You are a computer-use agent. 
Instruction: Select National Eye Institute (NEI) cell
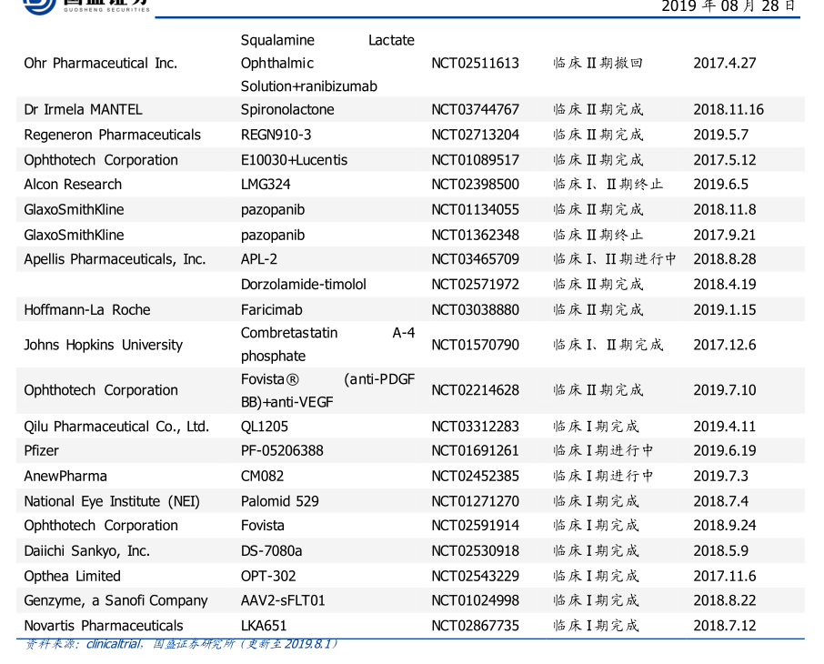(x=112, y=501)
